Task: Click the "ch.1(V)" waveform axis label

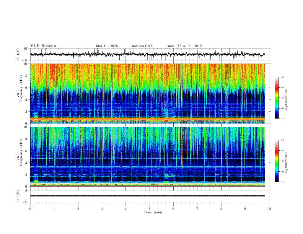Action: tap(18, 54)
